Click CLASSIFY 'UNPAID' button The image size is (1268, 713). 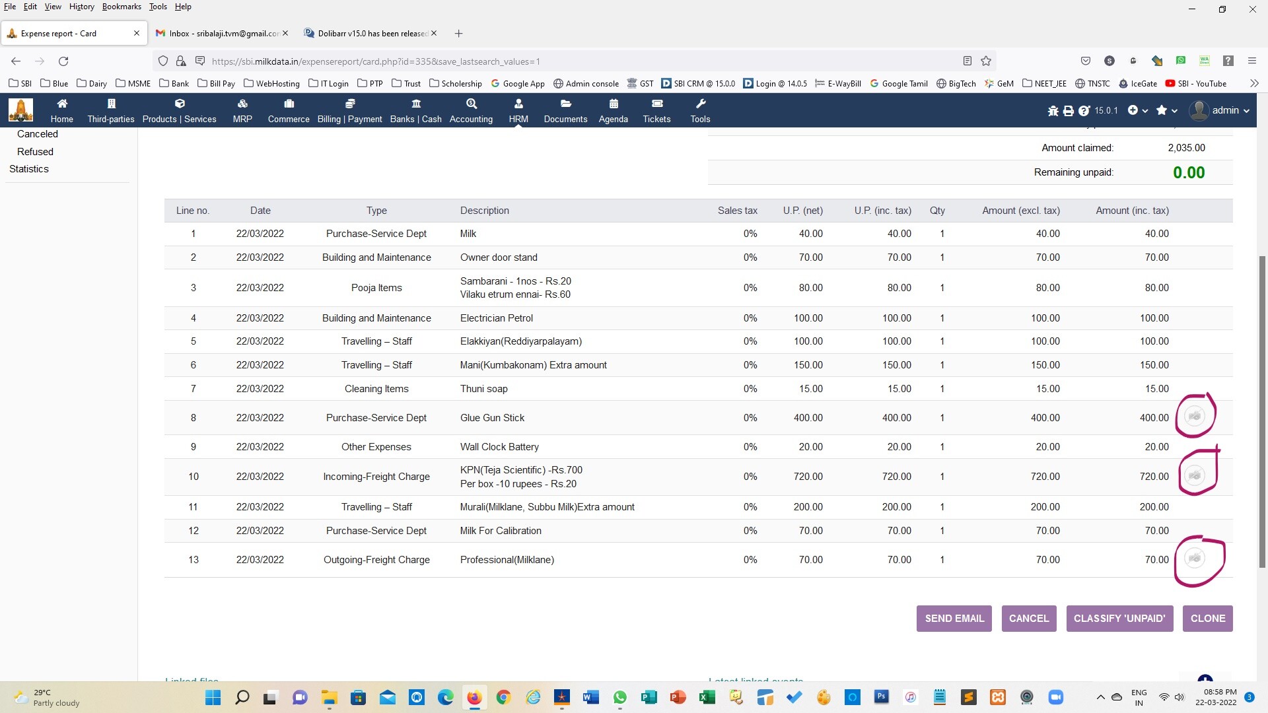[x=1119, y=619]
